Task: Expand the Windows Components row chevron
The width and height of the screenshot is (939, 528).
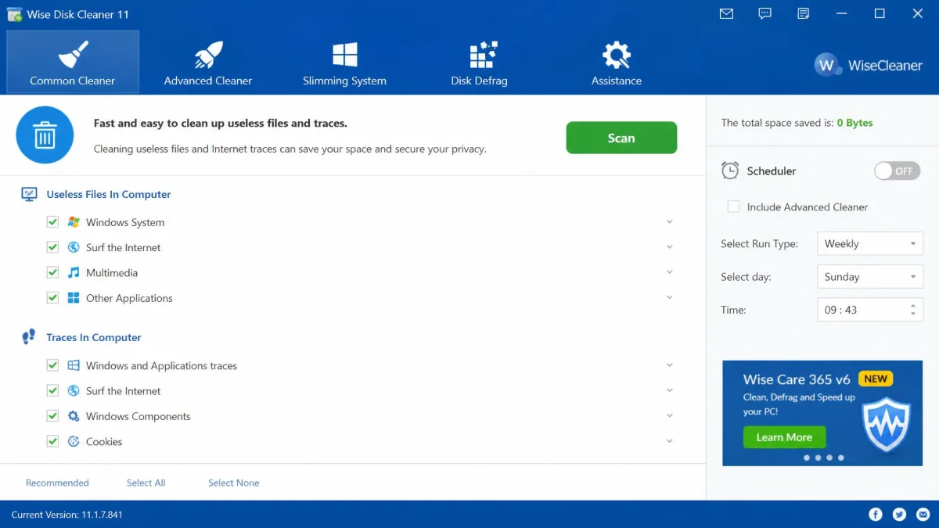Action: 670,415
